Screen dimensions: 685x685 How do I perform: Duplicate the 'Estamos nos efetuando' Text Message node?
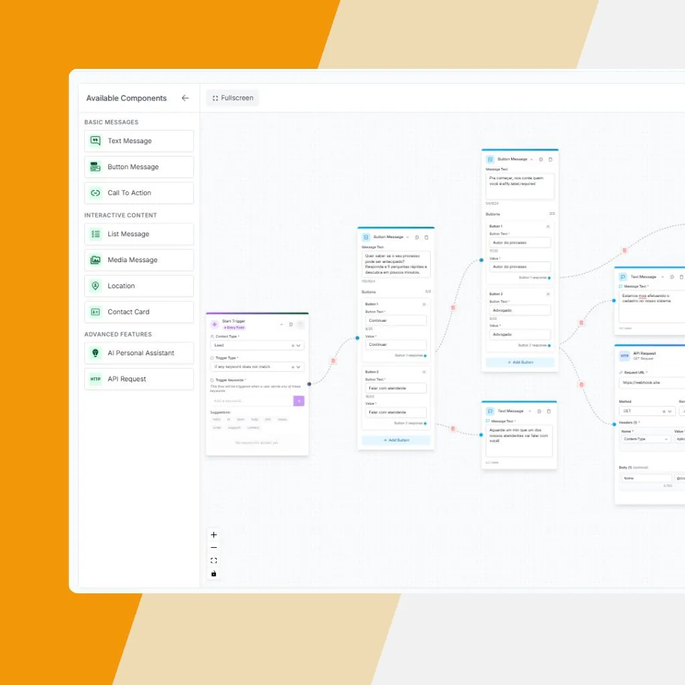coord(672,277)
